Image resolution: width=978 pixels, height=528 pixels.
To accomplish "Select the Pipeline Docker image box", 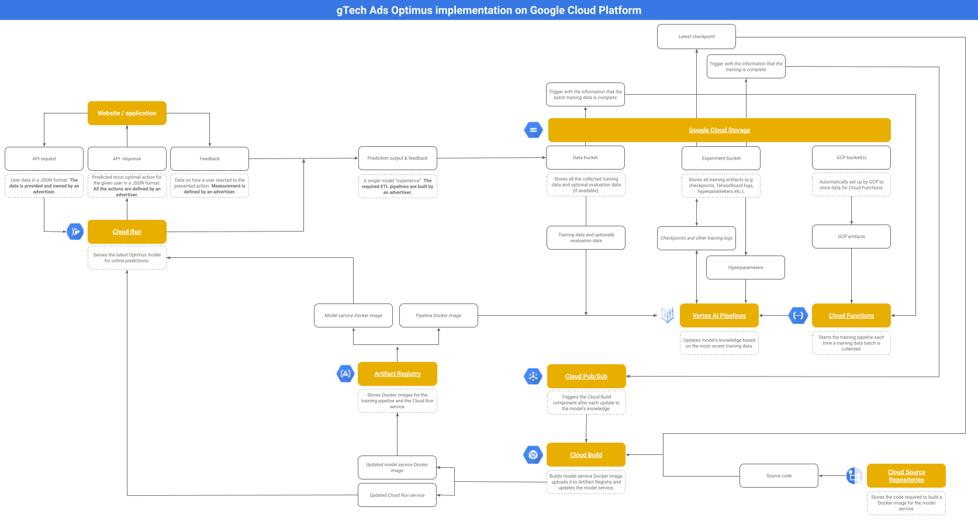I will click(438, 315).
